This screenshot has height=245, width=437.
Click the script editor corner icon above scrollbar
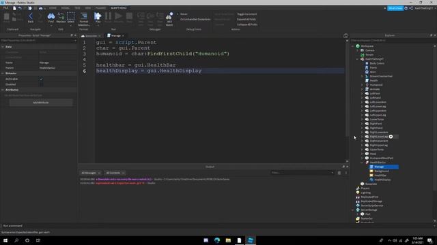(346, 35)
